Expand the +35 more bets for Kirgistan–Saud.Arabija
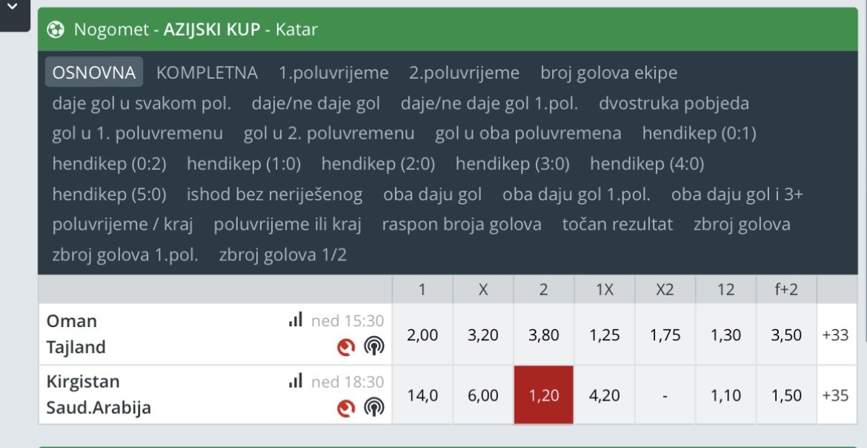The height and width of the screenshot is (448, 867). coord(835,395)
